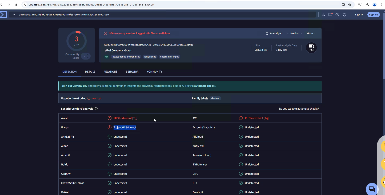Image resolution: width=385 pixels, height=195 pixels.
Task: Switch to the DETAILS tab
Action: [x=90, y=72]
